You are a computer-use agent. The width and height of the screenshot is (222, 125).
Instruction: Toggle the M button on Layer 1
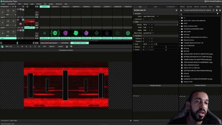coord(18,30)
